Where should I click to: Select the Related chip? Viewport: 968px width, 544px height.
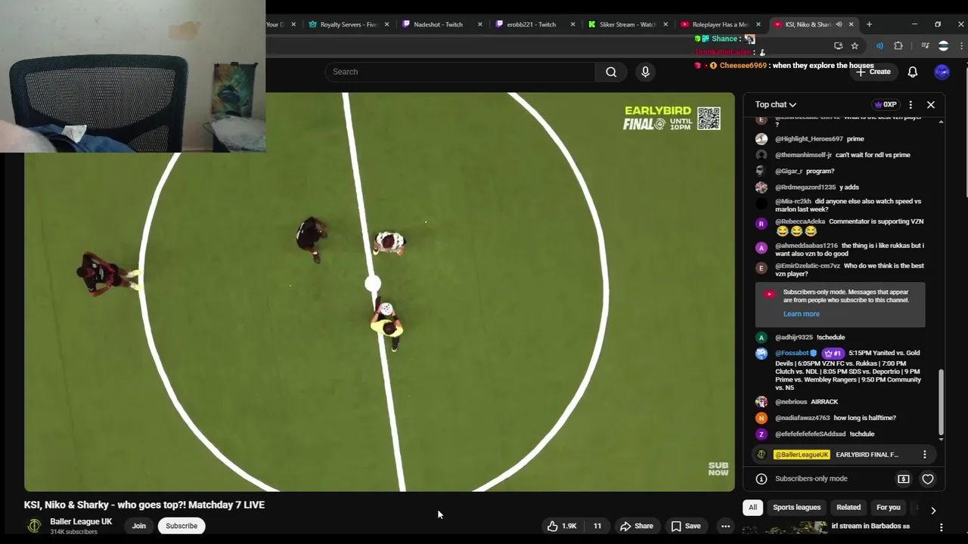[x=849, y=508]
